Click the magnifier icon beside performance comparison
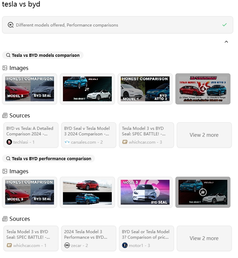This screenshot has width=238, height=258. tap(8, 158)
